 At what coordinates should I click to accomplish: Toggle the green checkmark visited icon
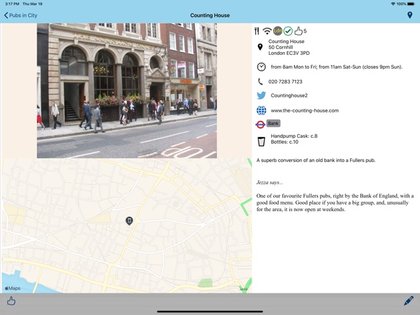pos(288,31)
